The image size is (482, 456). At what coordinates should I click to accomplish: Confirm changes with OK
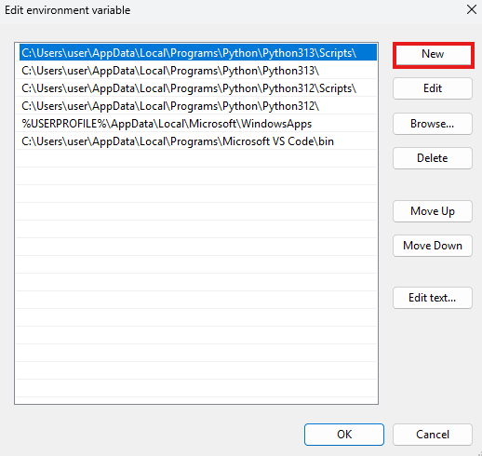click(x=344, y=435)
